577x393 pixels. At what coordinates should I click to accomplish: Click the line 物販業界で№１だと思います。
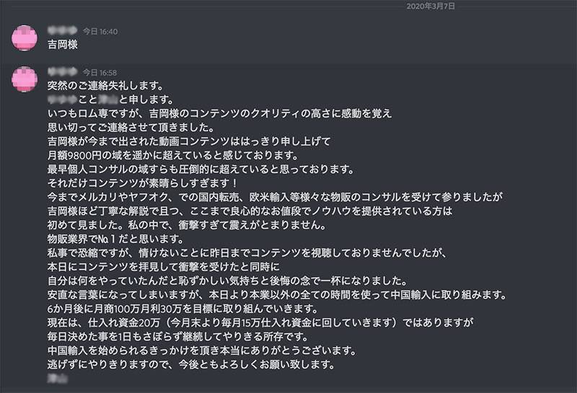[115, 239]
